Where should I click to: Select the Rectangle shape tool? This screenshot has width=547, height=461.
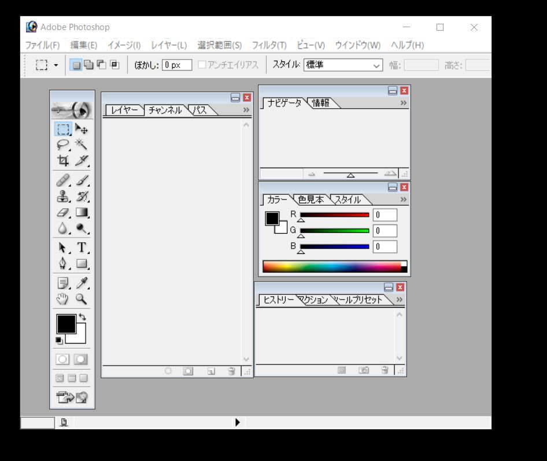pos(82,264)
